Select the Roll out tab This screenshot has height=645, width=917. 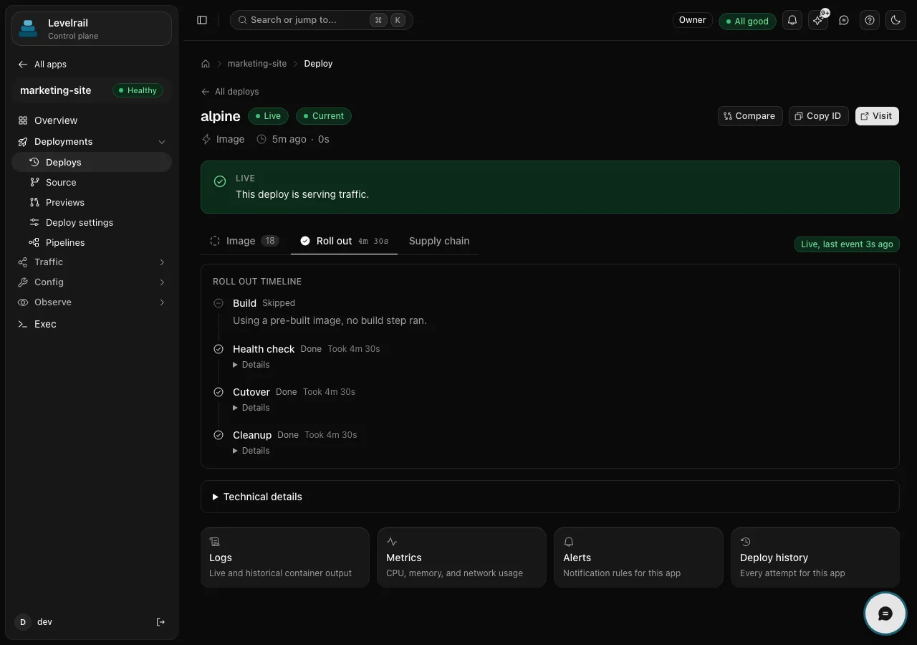click(344, 241)
